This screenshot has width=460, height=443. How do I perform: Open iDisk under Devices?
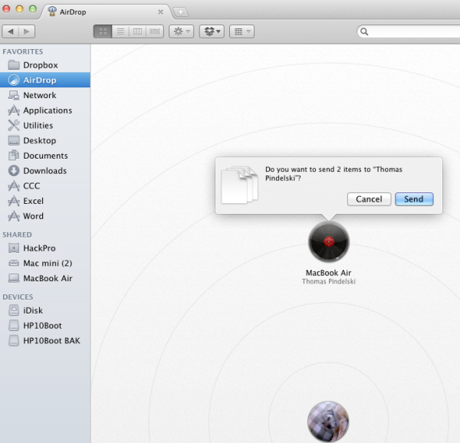tap(45, 310)
